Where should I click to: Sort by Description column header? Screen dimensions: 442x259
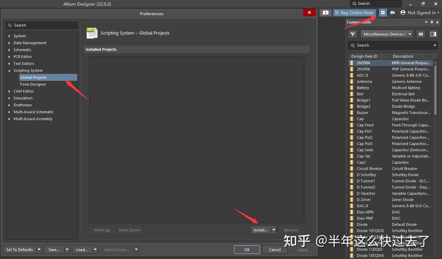(411, 56)
